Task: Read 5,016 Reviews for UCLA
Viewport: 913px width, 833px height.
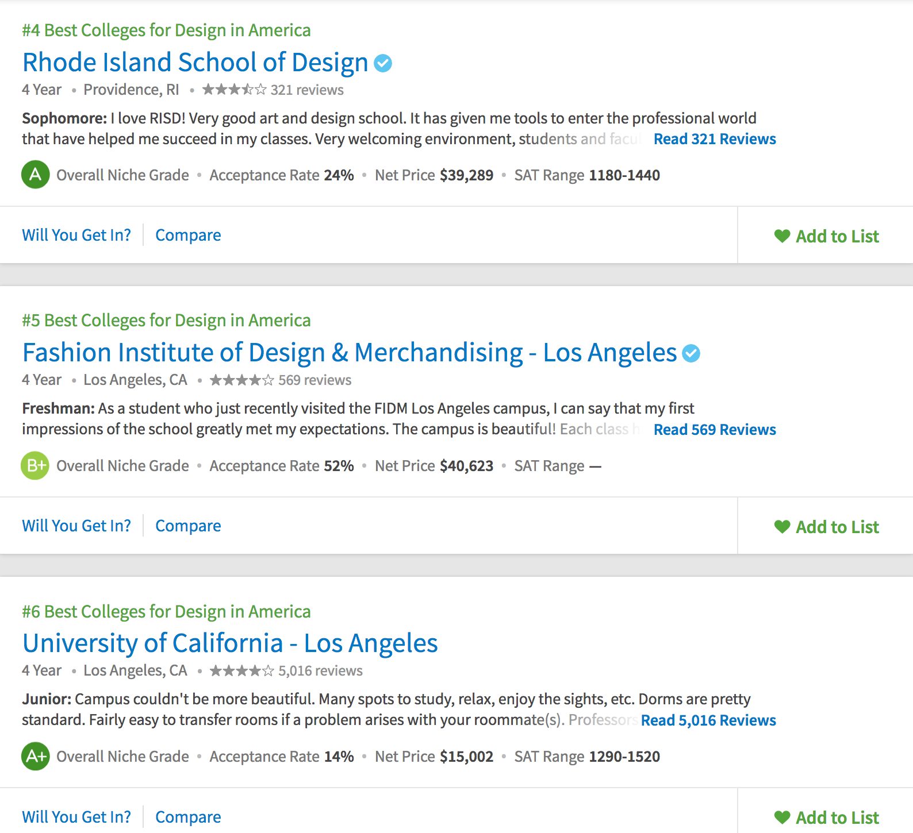Action: tap(708, 720)
